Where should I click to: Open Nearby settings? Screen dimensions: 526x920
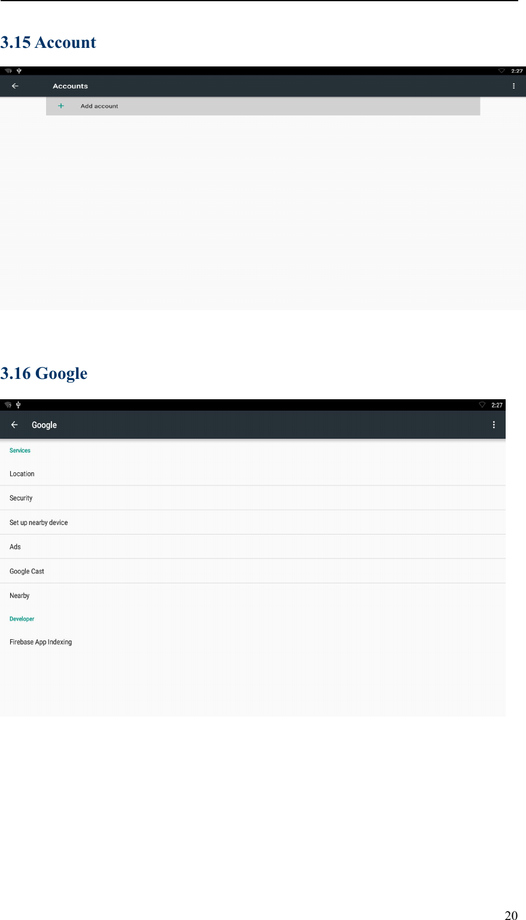click(x=253, y=596)
